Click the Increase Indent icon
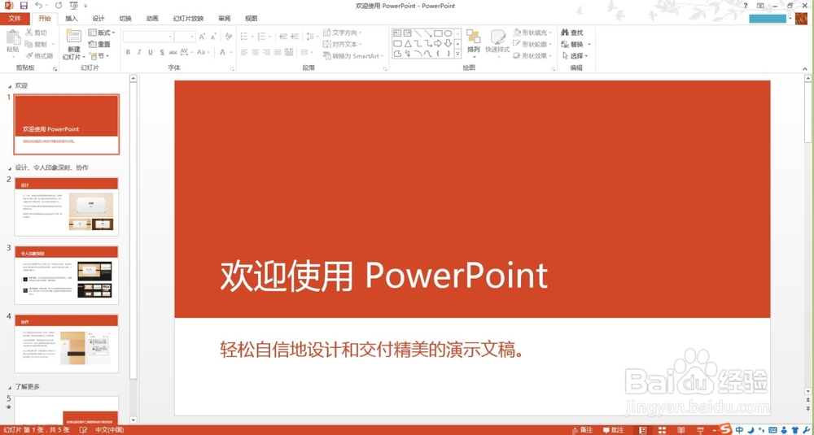Image resolution: width=814 pixels, height=435 pixels. [295, 37]
